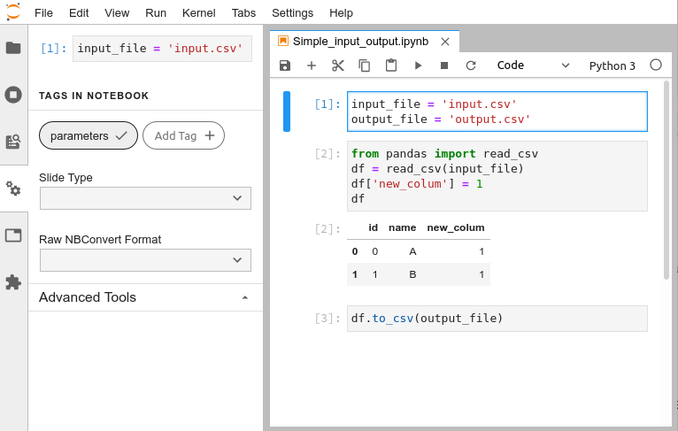Close the Simple_input_output.ipynb tab
Viewport: 678px width, 431px height.
point(445,42)
